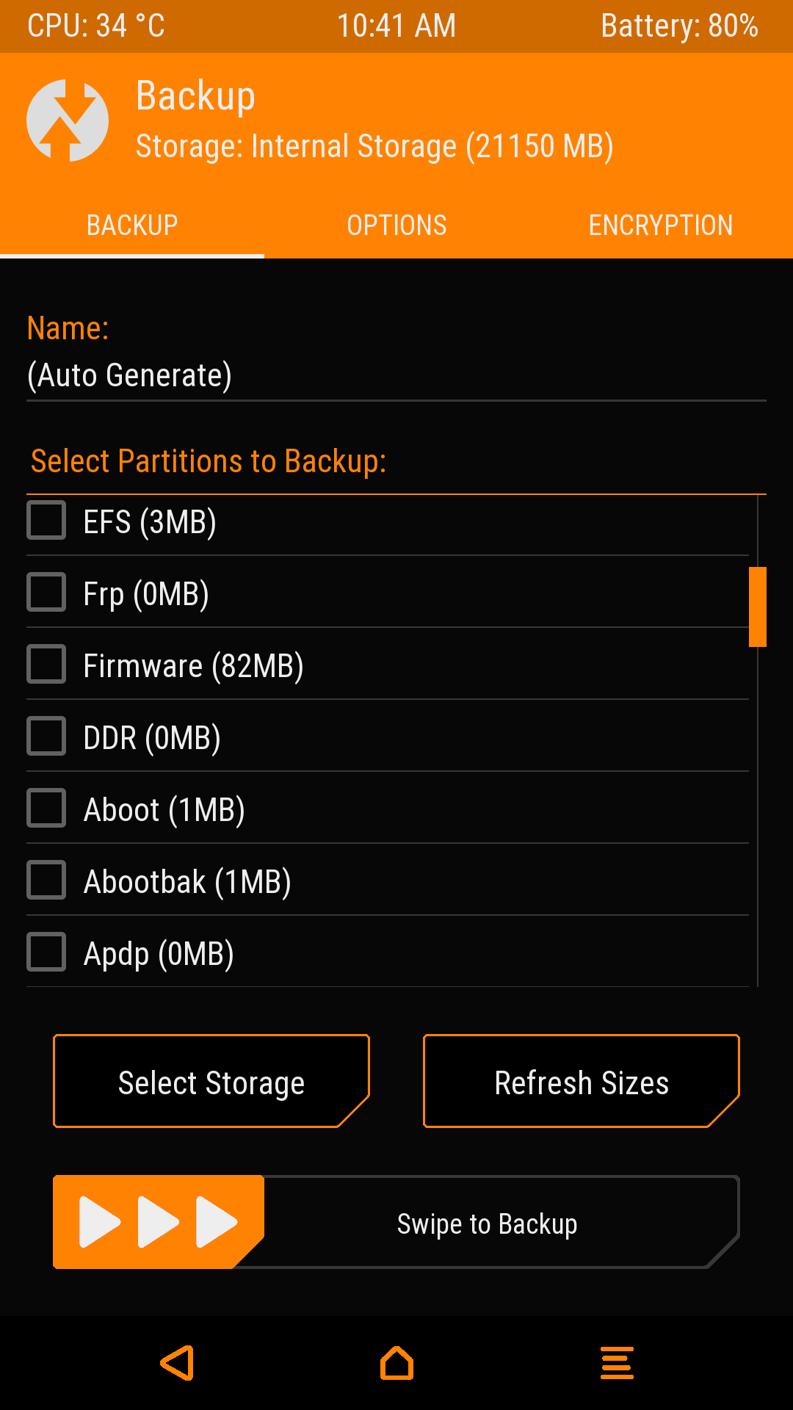The width and height of the screenshot is (793, 1410).
Task: Click the Refresh Sizes button
Action: [x=582, y=1081]
